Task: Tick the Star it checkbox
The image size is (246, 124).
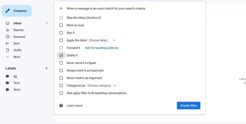Action: [61, 33]
